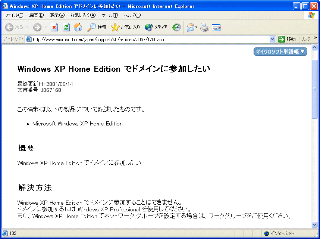Click the リンク (Links) toolbar label
320x239 pixels.
(306, 39)
